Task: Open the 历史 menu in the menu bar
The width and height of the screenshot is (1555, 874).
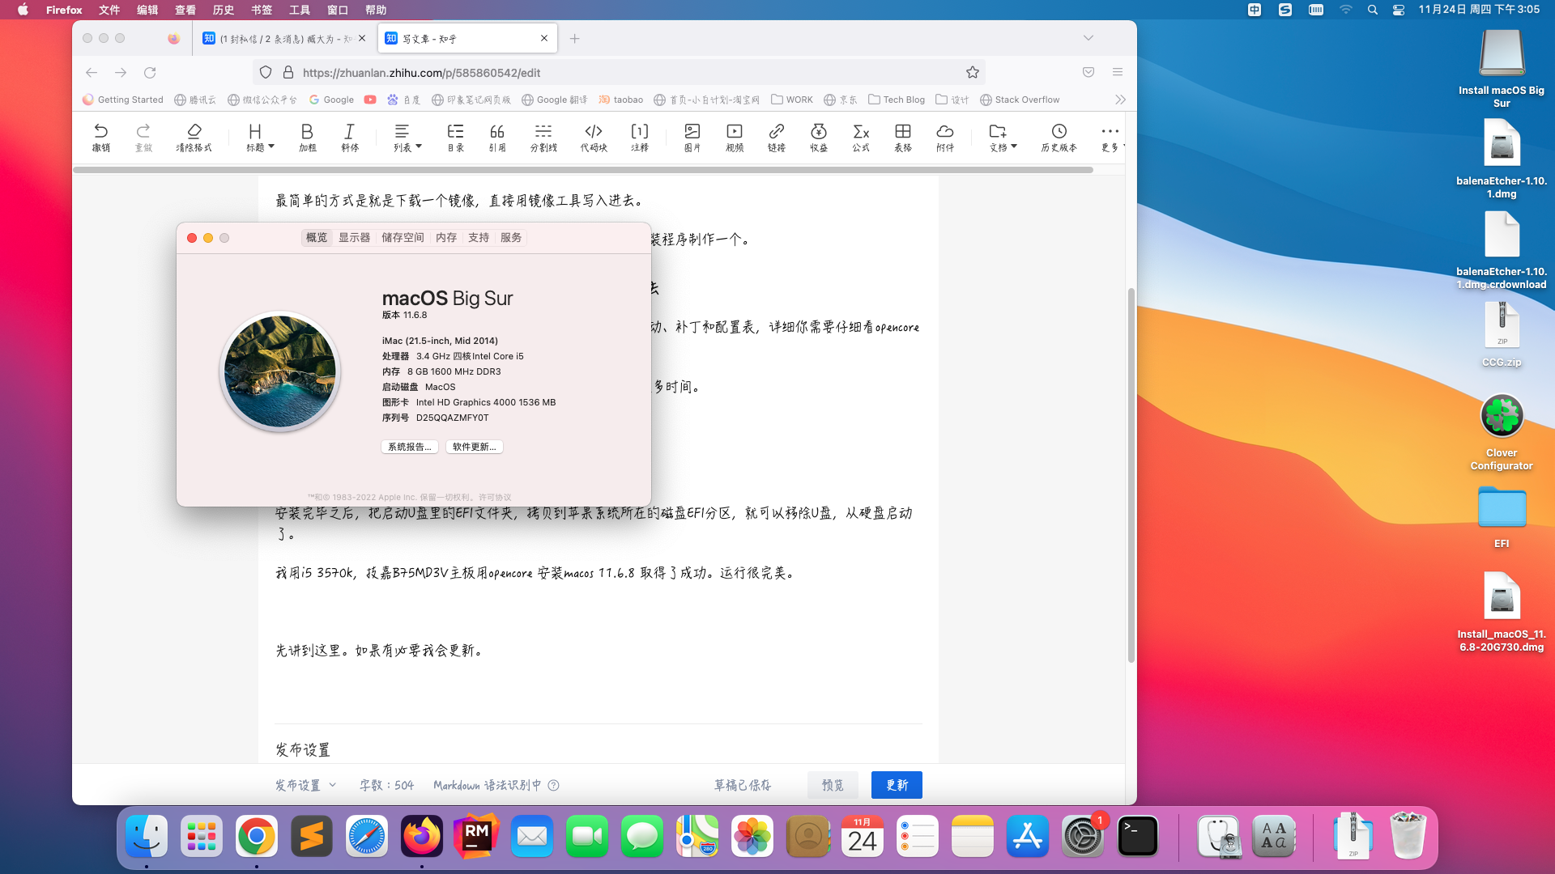Action: [224, 10]
